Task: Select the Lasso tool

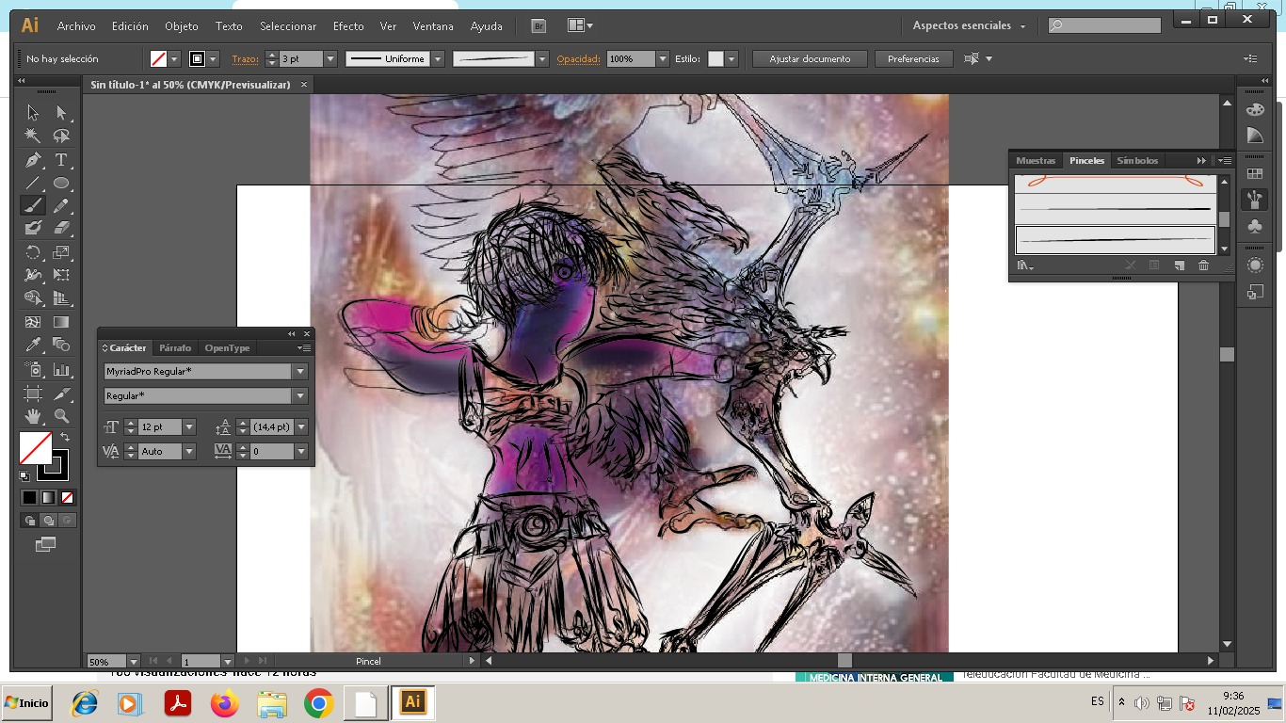Action: click(61, 137)
